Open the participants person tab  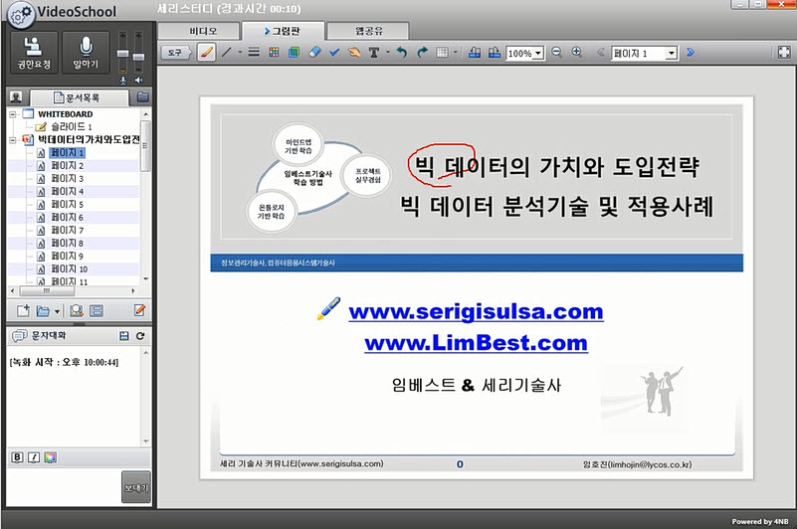16,97
